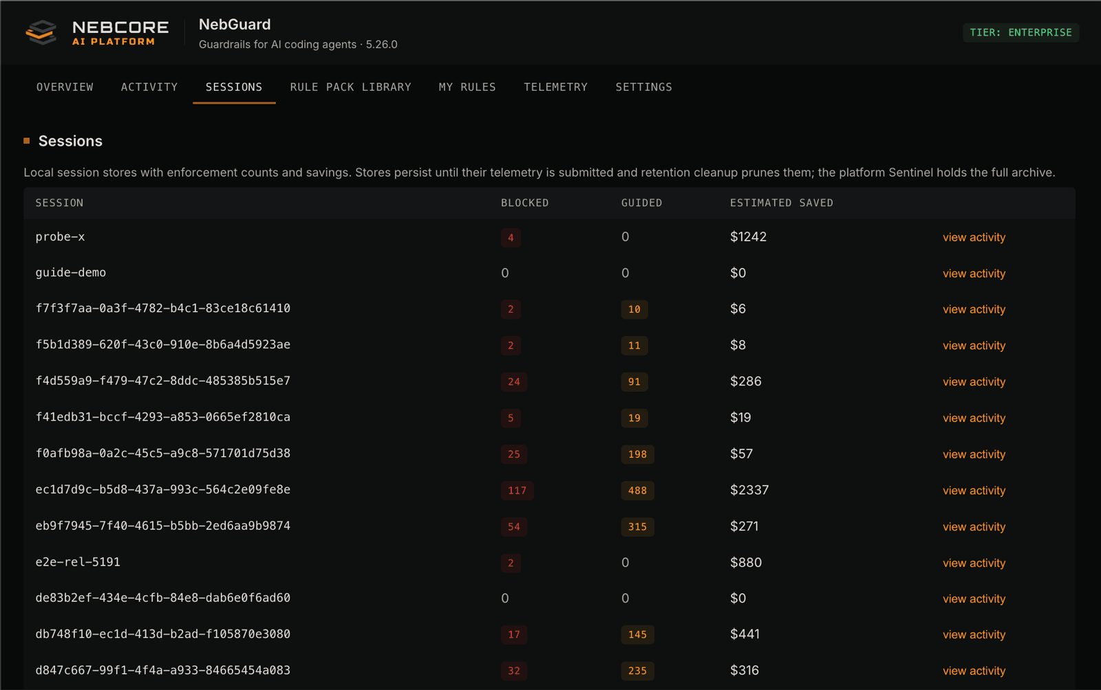Click guided count badge 91
The image size is (1101, 690).
634,382
